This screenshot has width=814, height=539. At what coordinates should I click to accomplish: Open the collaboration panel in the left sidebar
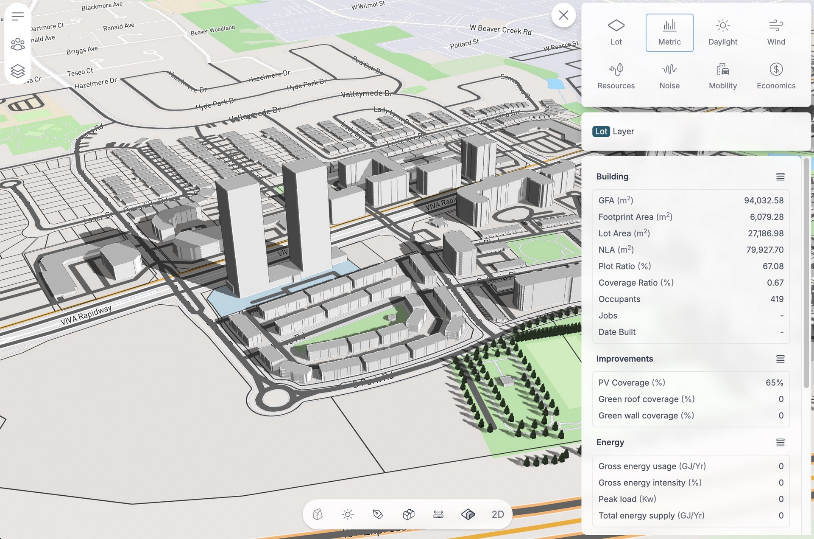pos(17,44)
